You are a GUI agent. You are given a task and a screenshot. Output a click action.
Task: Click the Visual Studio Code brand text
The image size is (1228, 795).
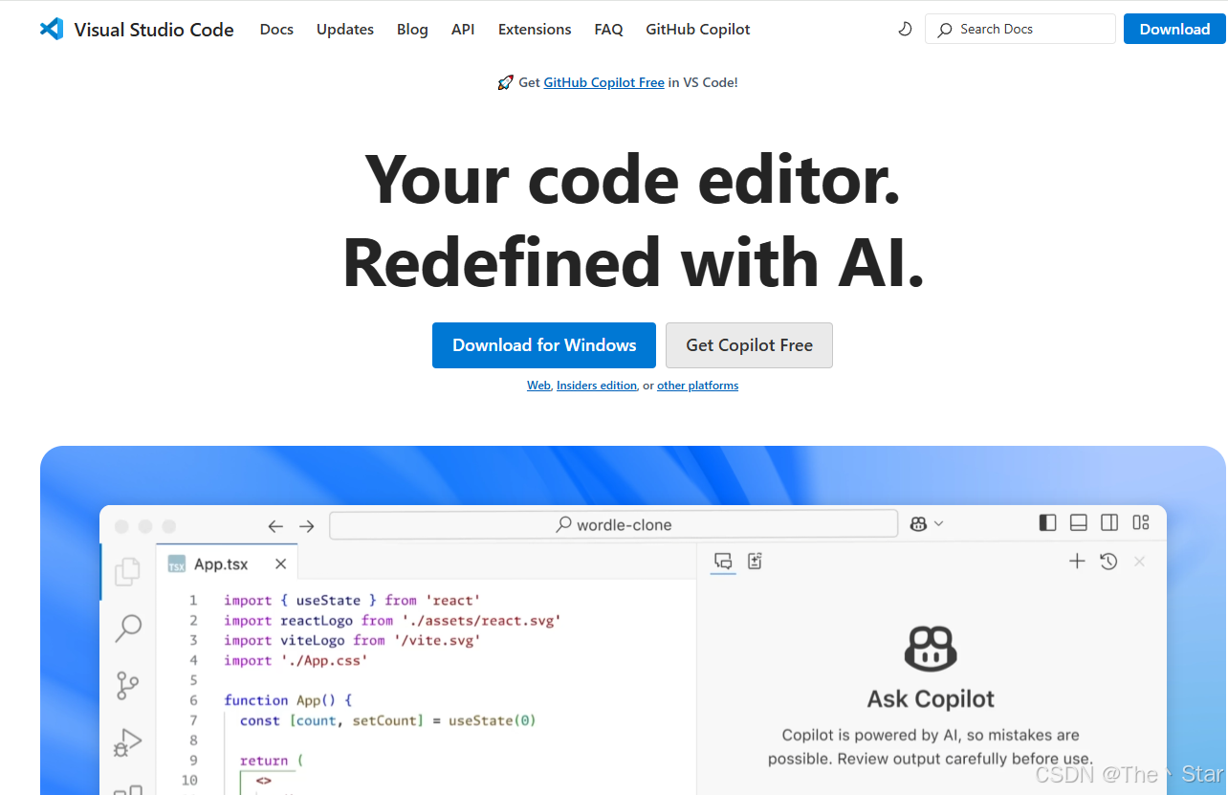(154, 30)
